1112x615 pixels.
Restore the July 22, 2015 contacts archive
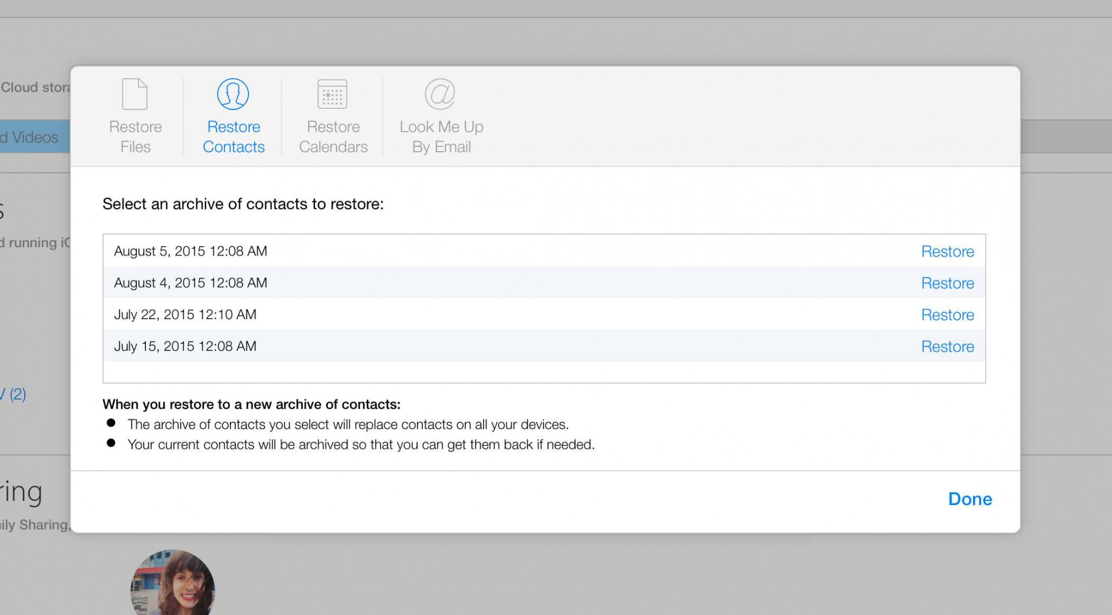948,315
